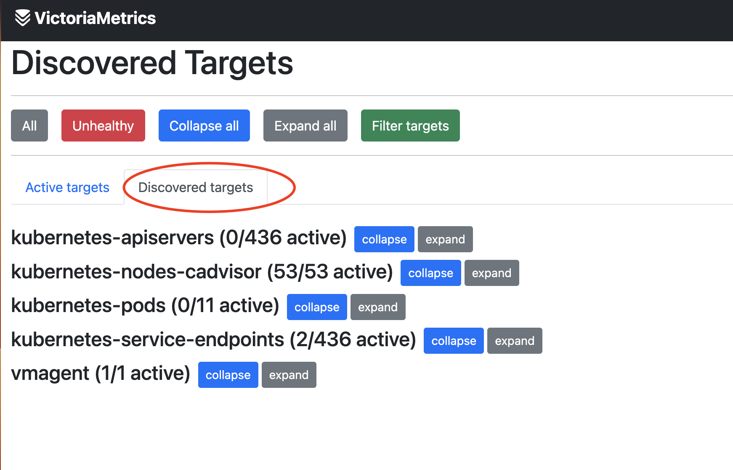Collapse the kubernetes-apiservers job group
Viewport: 733px width, 470px height.
tap(384, 239)
